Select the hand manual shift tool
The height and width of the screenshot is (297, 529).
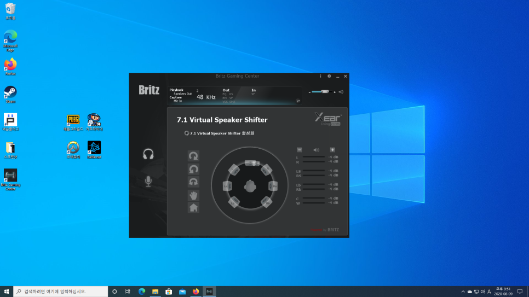click(x=193, y=195)
